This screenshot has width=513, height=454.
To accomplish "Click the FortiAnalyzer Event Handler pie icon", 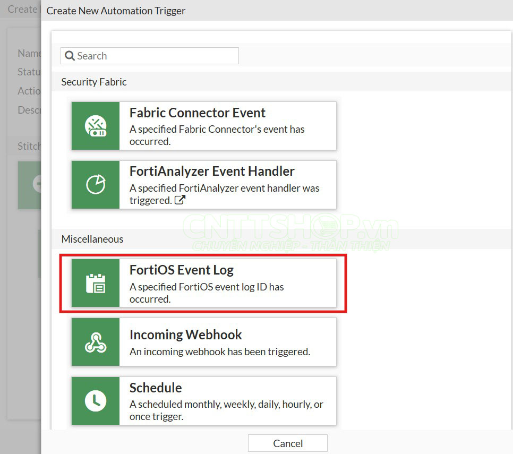I will (96, 185).
